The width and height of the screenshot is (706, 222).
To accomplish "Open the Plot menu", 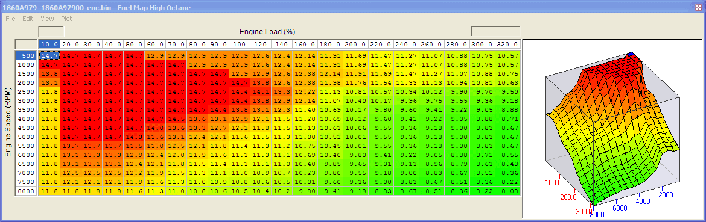I will [66, 19].
